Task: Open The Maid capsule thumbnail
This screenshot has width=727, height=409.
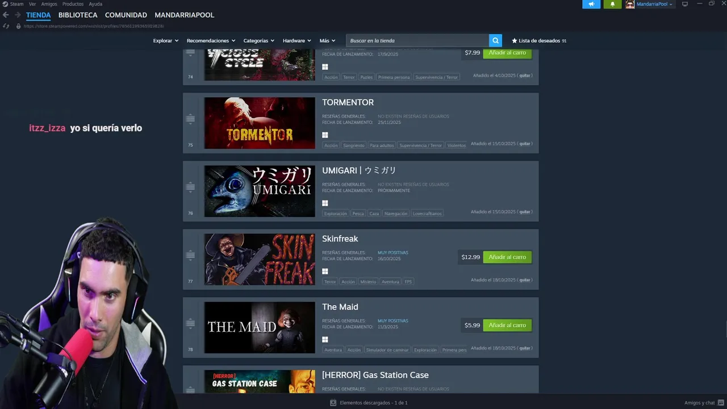Action: pyautogui.click(x=260, y=327)
